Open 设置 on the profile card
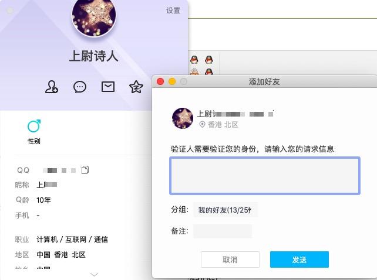 (x=173, y=11)
